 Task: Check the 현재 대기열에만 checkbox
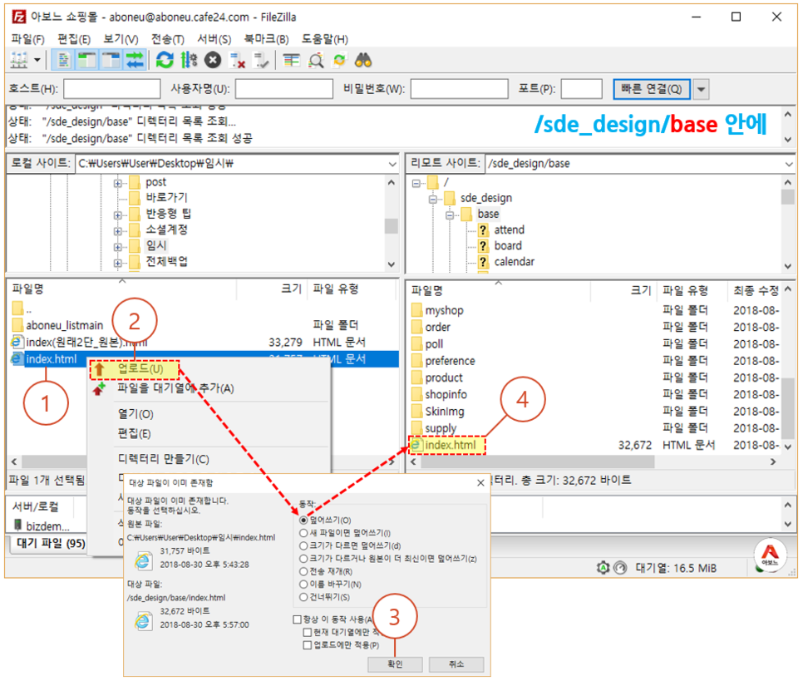(308, 632)
